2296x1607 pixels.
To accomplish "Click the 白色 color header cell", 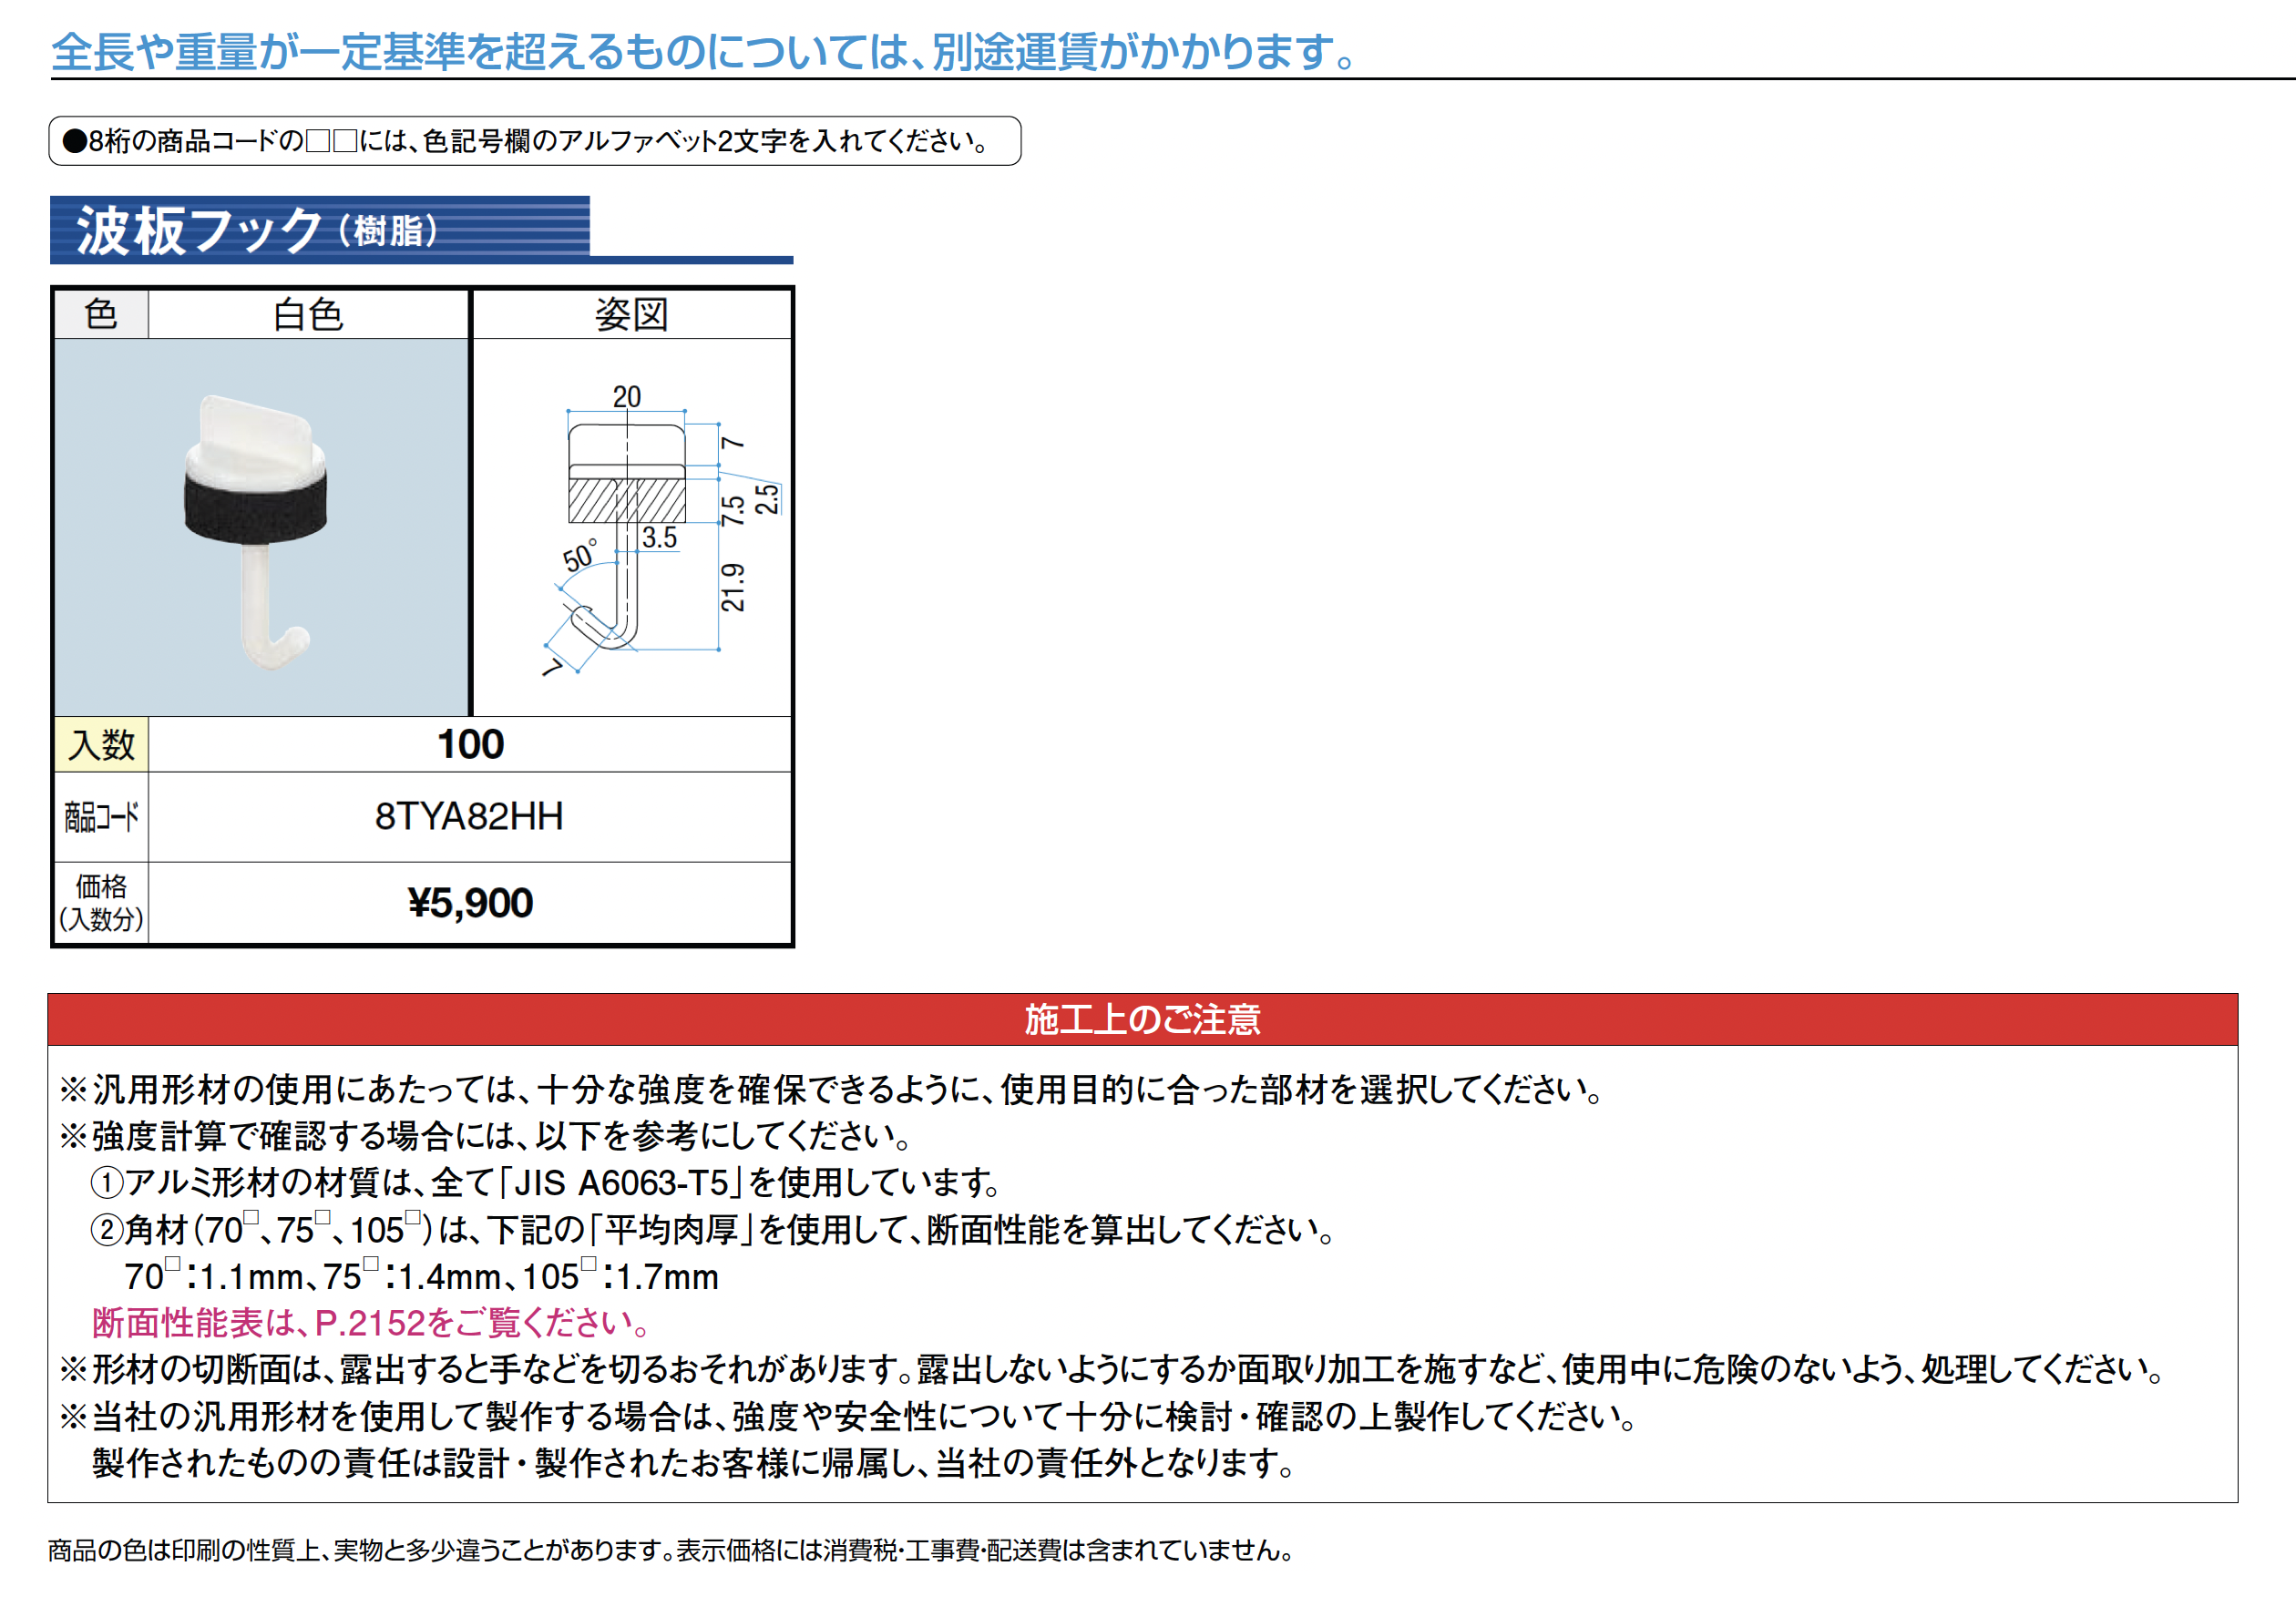I will point(308,315).
